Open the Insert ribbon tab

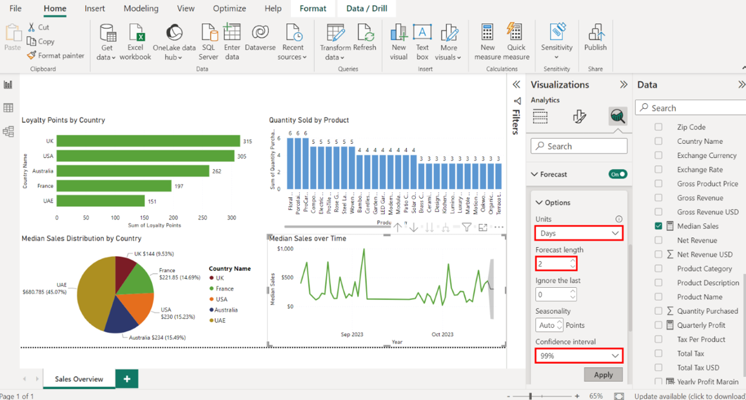(x=95, y=8)
